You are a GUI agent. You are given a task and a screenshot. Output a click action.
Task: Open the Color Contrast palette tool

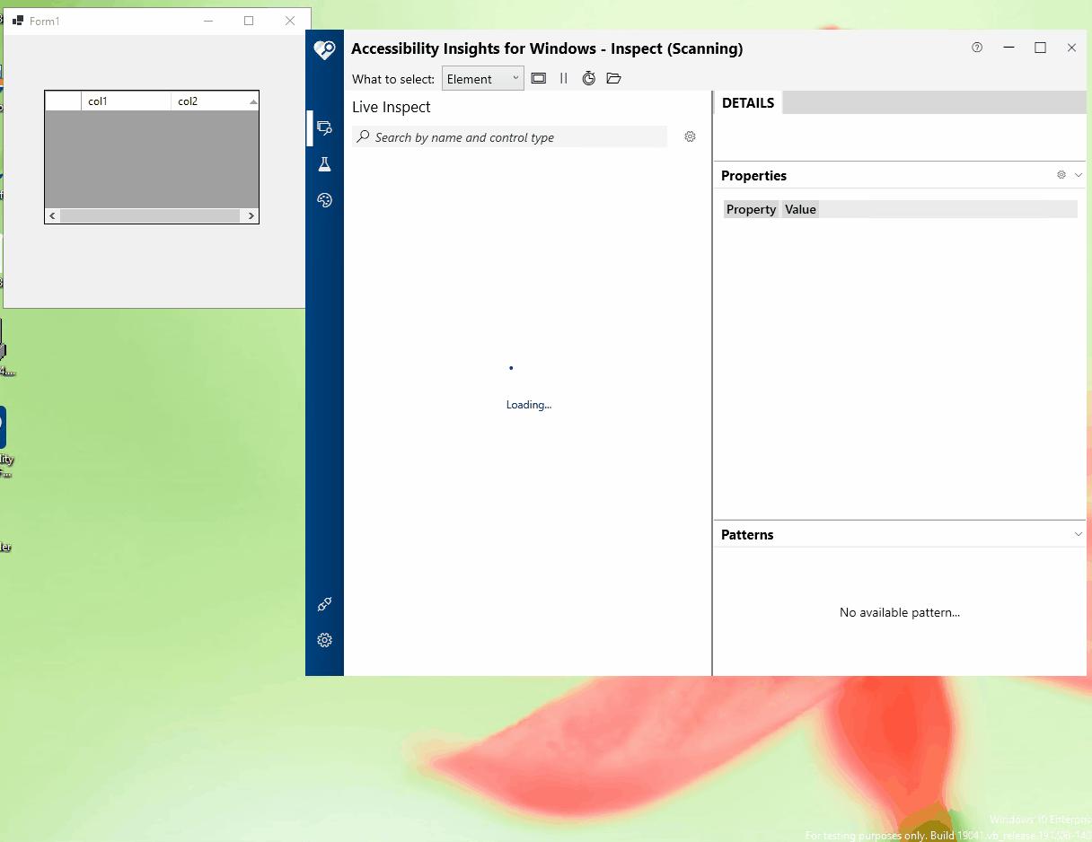(x=324, y=199)
